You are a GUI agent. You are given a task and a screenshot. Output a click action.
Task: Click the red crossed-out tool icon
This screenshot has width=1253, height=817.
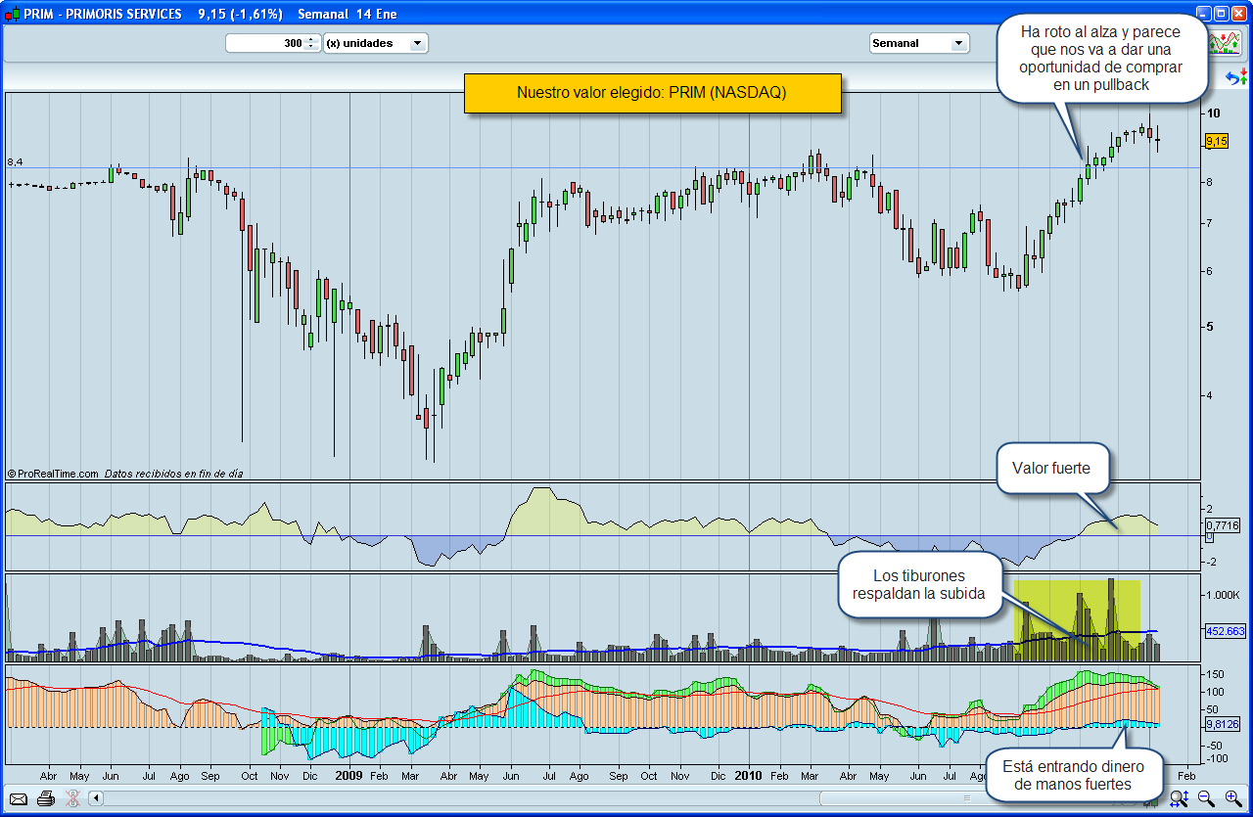(72, 798)
